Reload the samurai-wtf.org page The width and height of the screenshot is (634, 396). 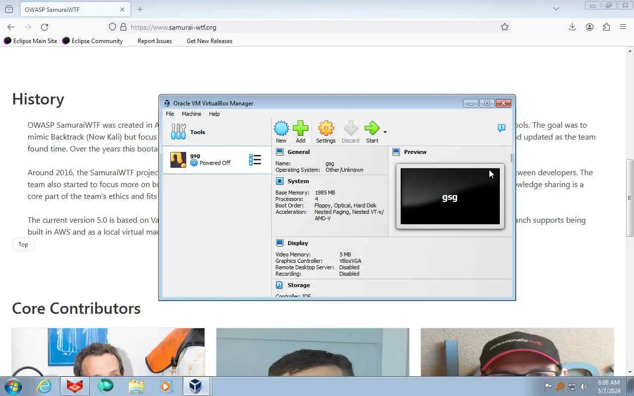click(x=45, y=27)
